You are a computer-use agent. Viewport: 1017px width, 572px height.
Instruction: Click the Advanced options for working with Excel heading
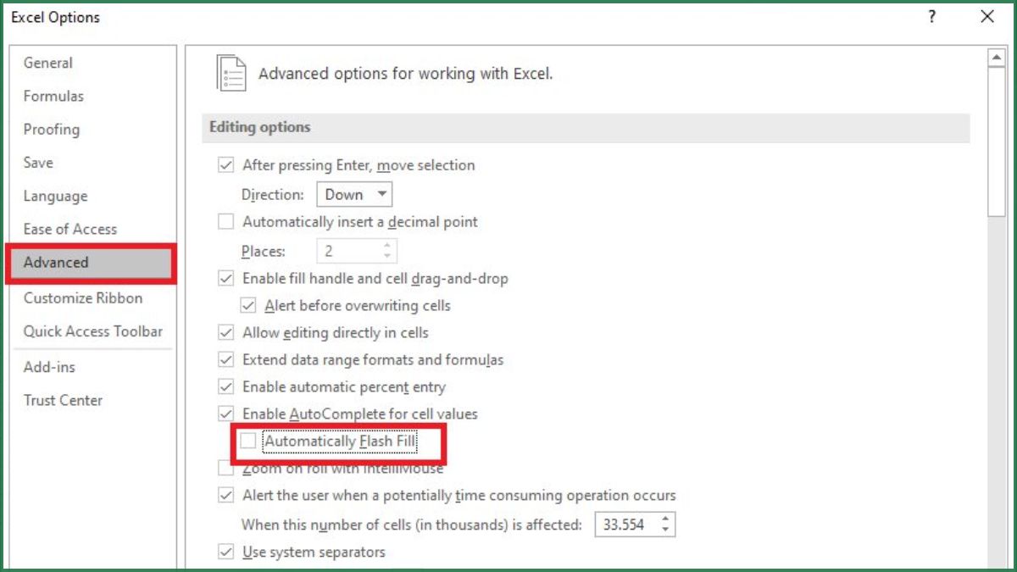pyautogui.click(x=406, y=74)
